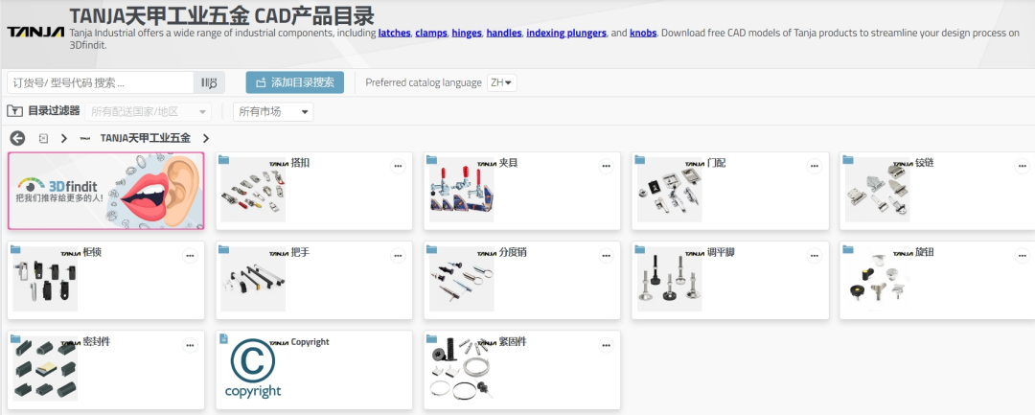
Task: Open more options for 搭扣 card
Action: [398, 166]
